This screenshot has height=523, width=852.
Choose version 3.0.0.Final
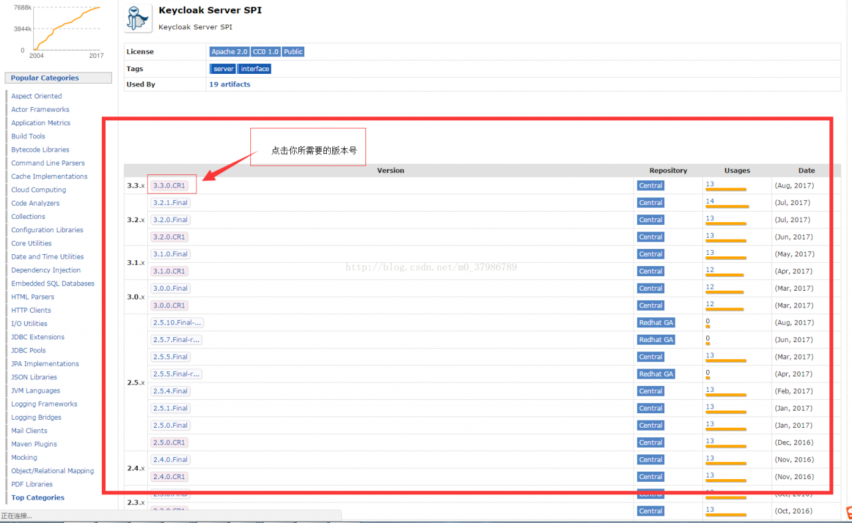[170, 288]
